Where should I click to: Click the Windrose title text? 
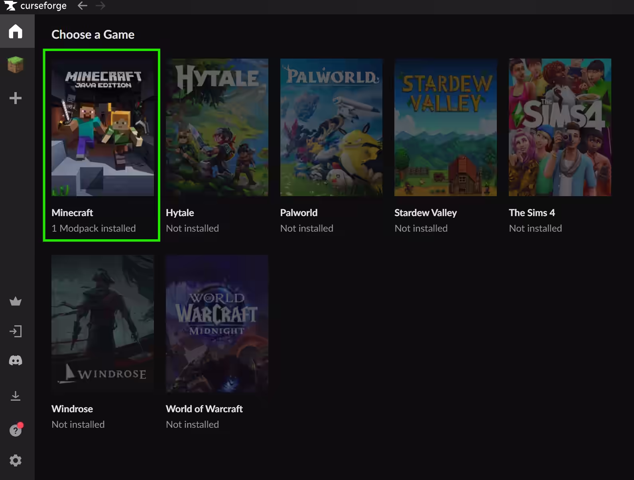pos(72,409)
